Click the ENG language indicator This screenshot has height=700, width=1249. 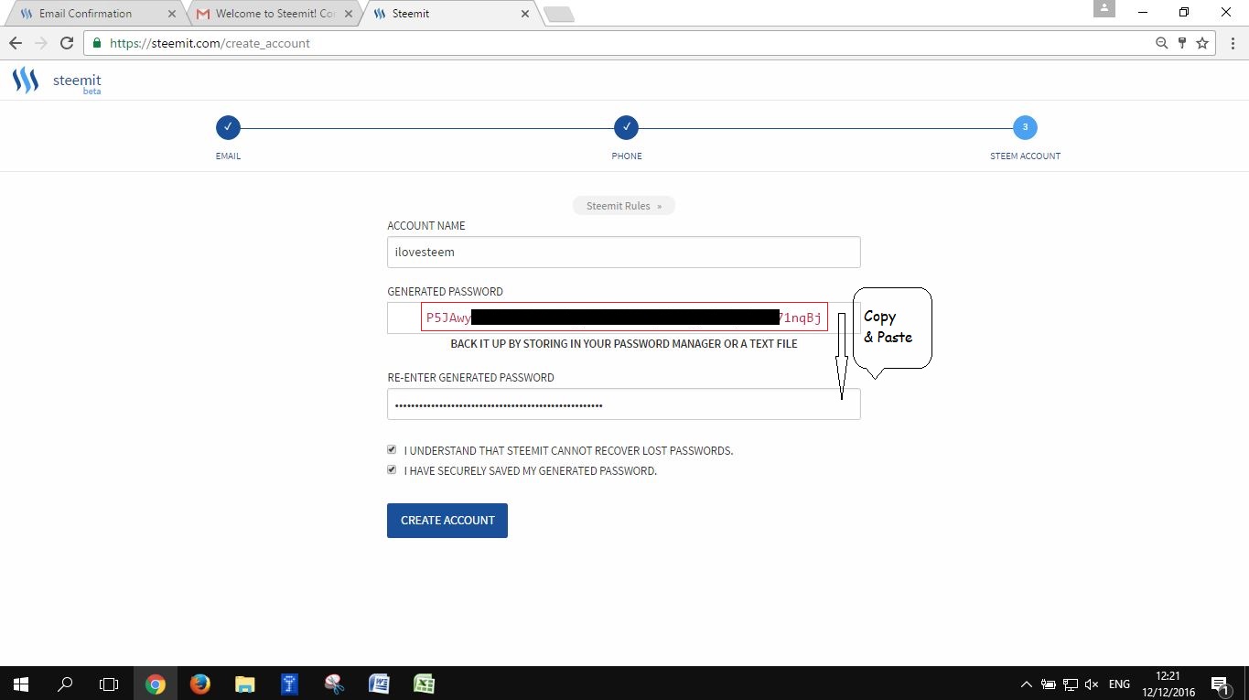click(x=1119, y=684)
